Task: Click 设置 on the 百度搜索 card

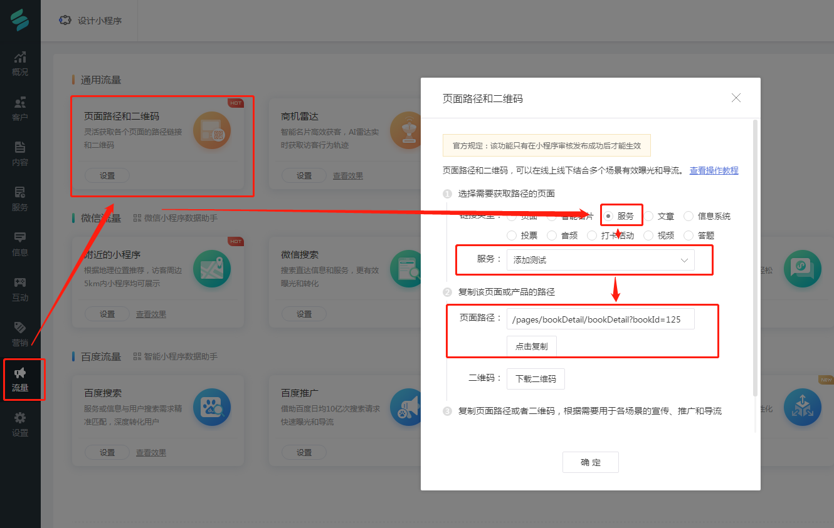Action: [x=107, y=452]
